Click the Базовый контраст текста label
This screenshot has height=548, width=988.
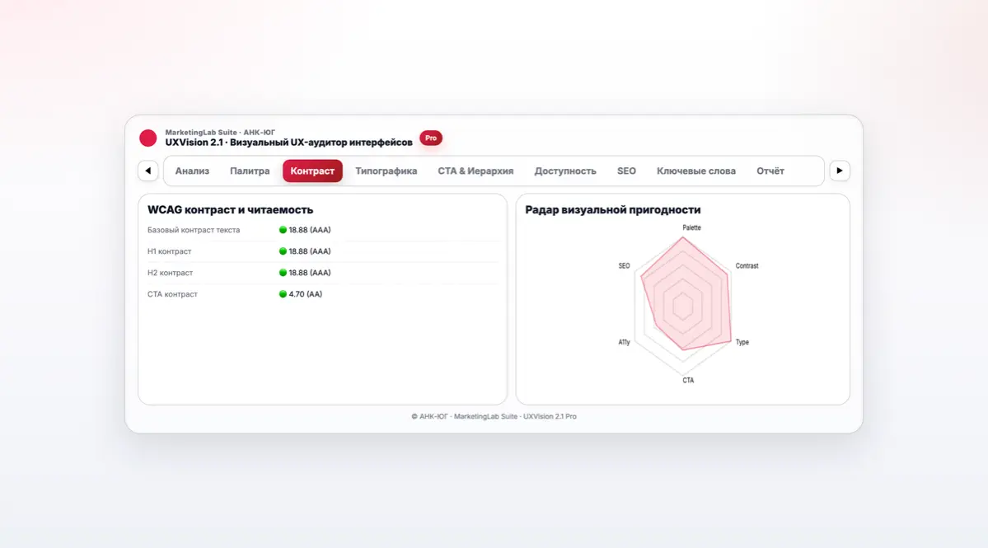[x=194, y=230]
